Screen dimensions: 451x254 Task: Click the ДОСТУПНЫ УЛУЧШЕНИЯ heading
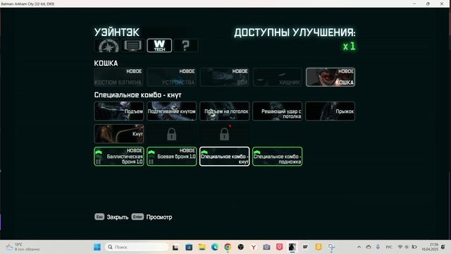coord(295,32)
